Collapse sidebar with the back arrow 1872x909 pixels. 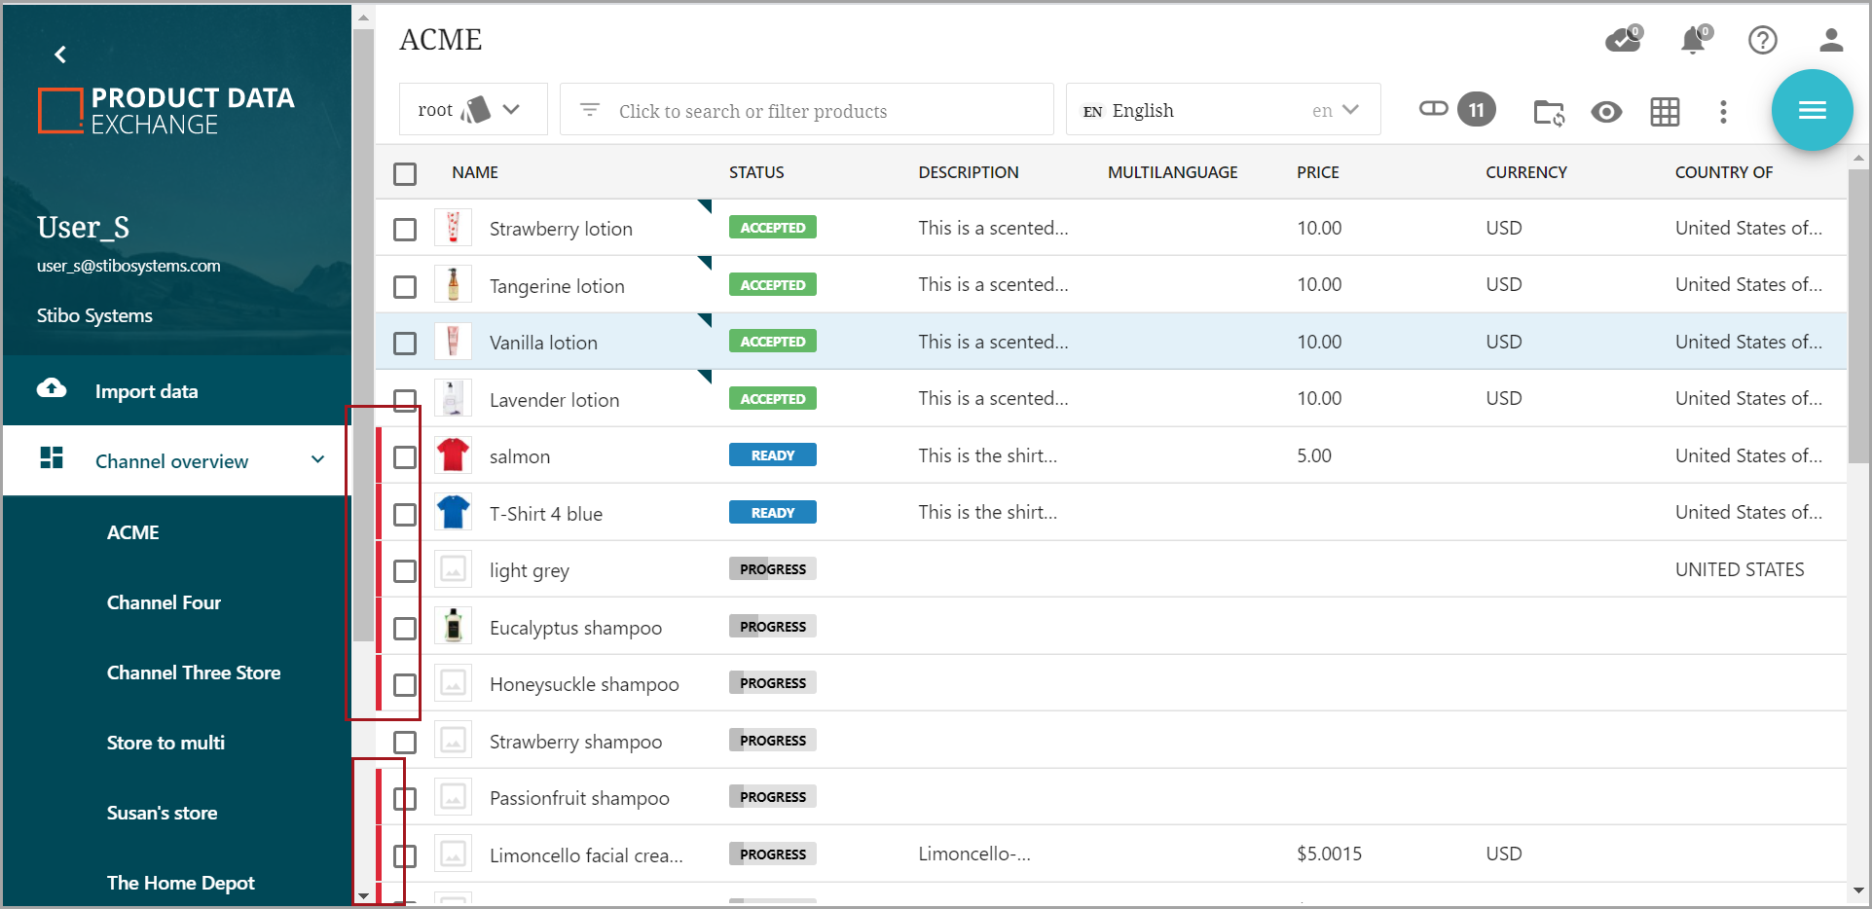[x=60, y=55]
